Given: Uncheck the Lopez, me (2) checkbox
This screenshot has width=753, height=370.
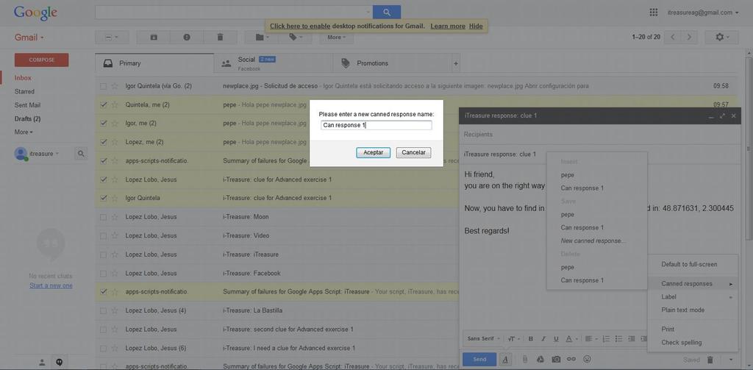Looking at the screenshot, I should click(x=103, y=142).
